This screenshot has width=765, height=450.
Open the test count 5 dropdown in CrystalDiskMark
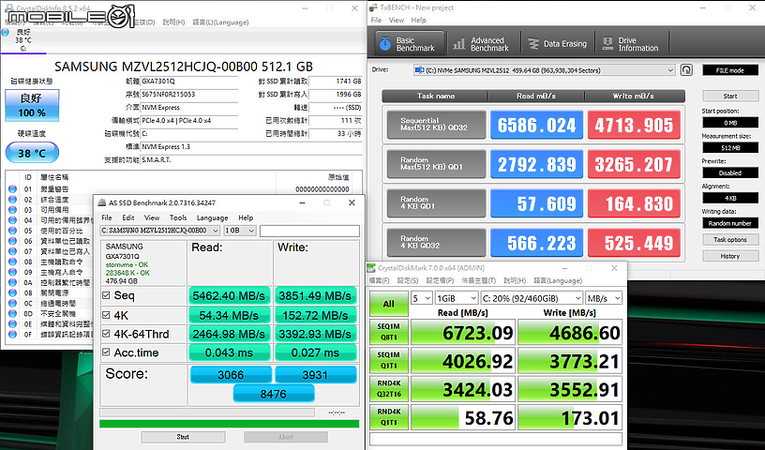point(422,298)
